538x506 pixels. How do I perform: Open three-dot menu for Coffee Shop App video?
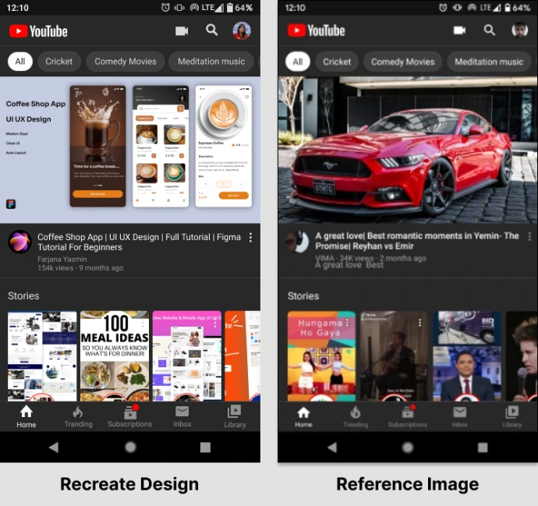pos(250,237)
